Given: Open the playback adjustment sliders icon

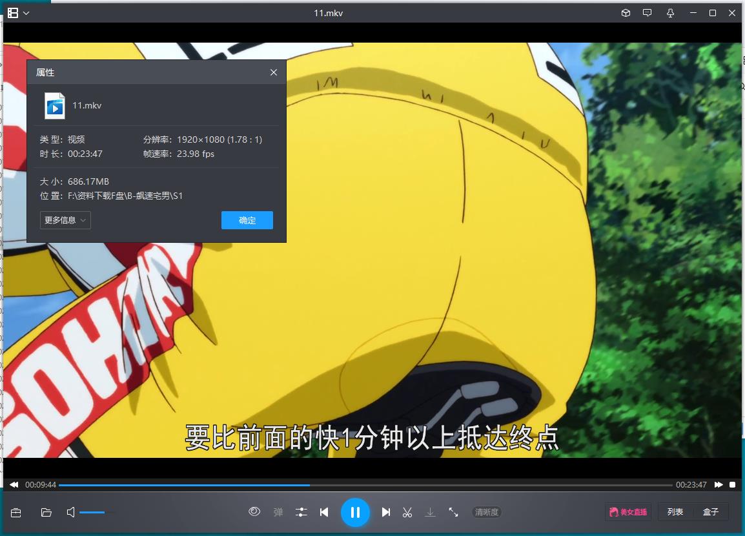Looking at the screenshot, I should pyautogui.click(x=301, y=512).
